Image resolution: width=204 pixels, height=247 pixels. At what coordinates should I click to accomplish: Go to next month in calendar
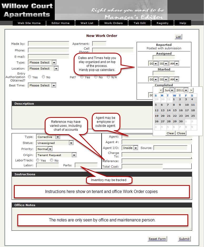click(x=191, y=90)
